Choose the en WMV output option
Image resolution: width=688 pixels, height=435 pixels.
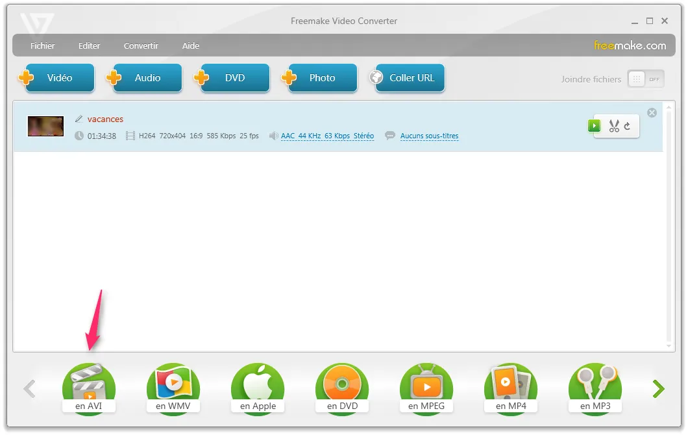(173, 388)
